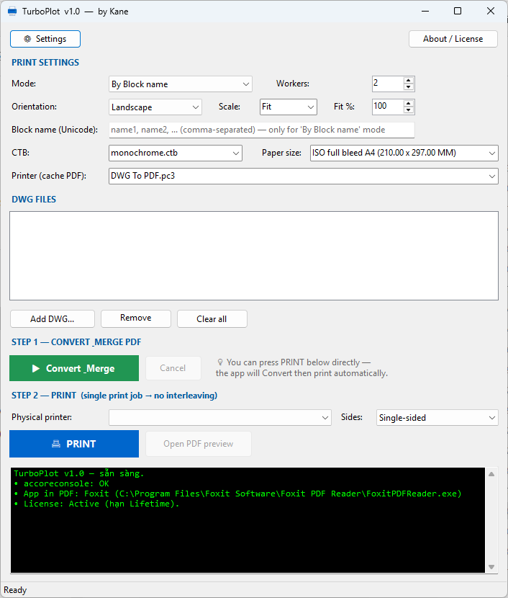Click the Add DWG... button
508x598 pixels.
pyautogui.click(x=53, y=319)
